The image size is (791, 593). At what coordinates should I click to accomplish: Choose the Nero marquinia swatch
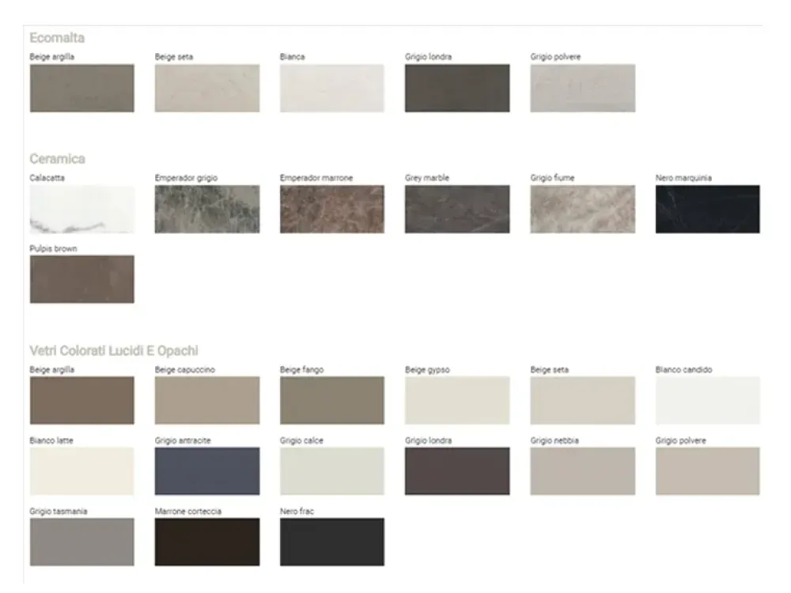coord(707,210)
